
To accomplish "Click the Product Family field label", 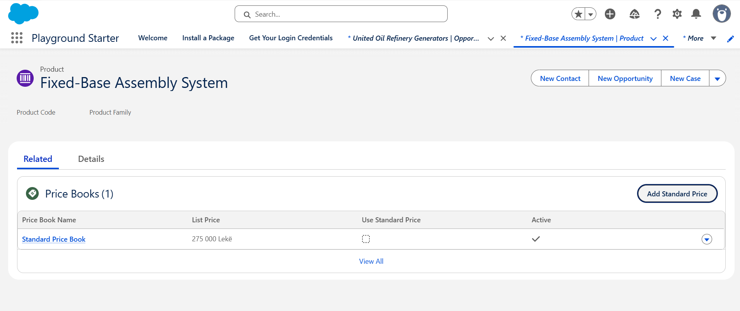I will coord(110,112).
